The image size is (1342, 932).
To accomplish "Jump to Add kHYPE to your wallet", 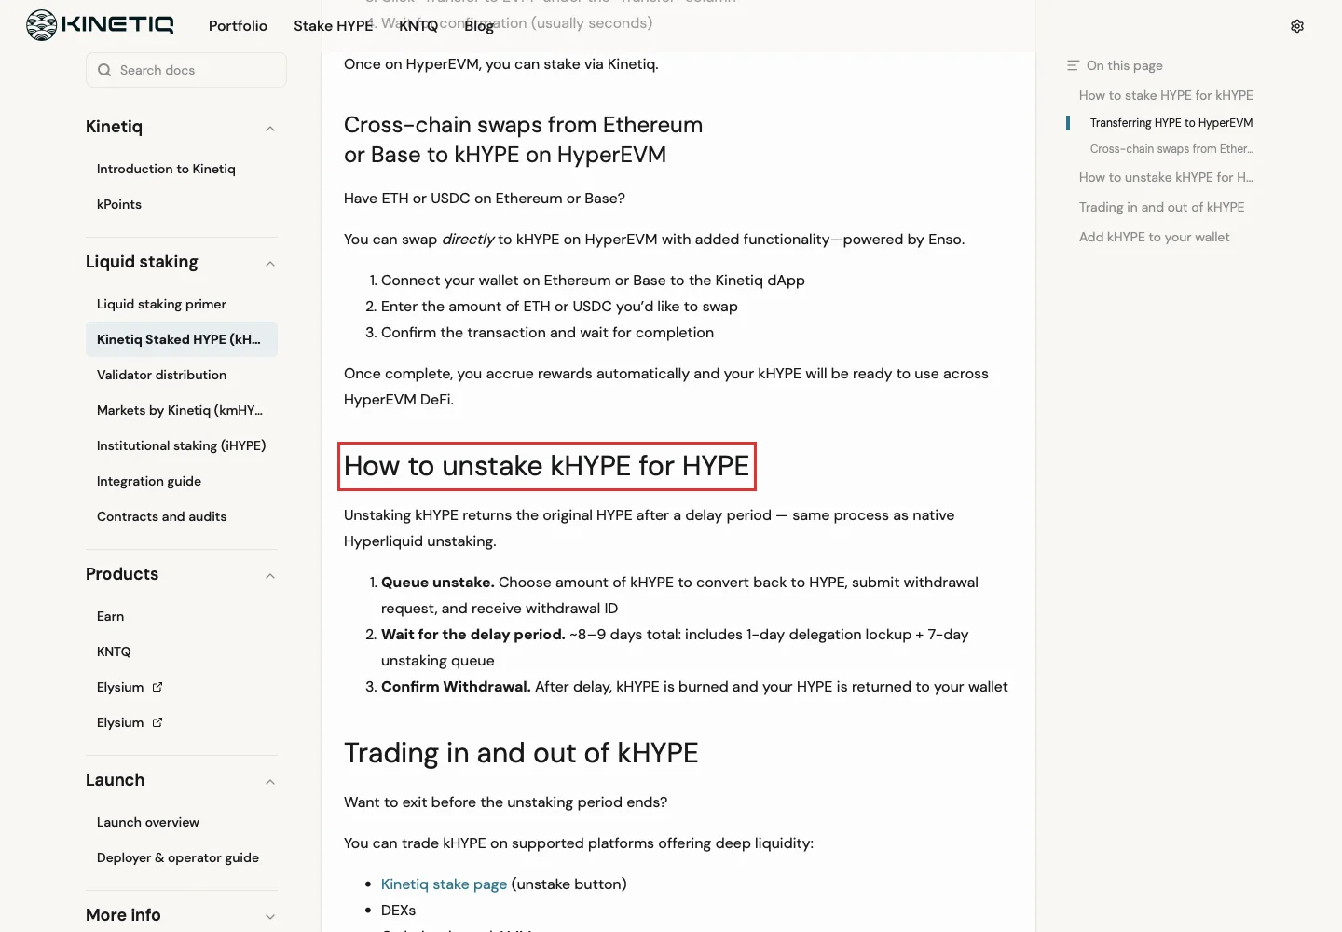I will tap(1154, 237).
